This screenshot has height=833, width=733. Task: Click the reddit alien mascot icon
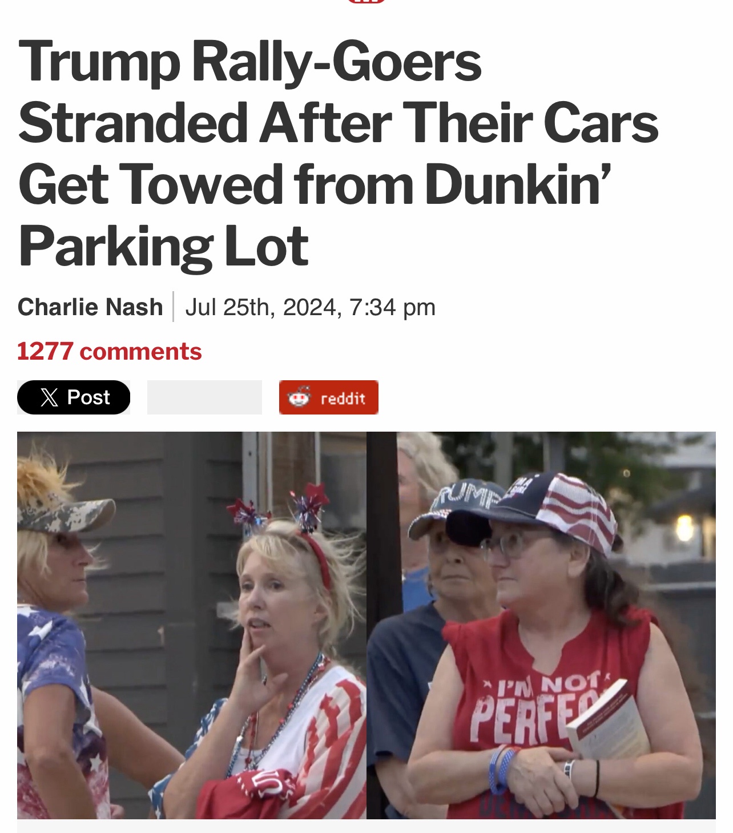click(x=299, y=397)
